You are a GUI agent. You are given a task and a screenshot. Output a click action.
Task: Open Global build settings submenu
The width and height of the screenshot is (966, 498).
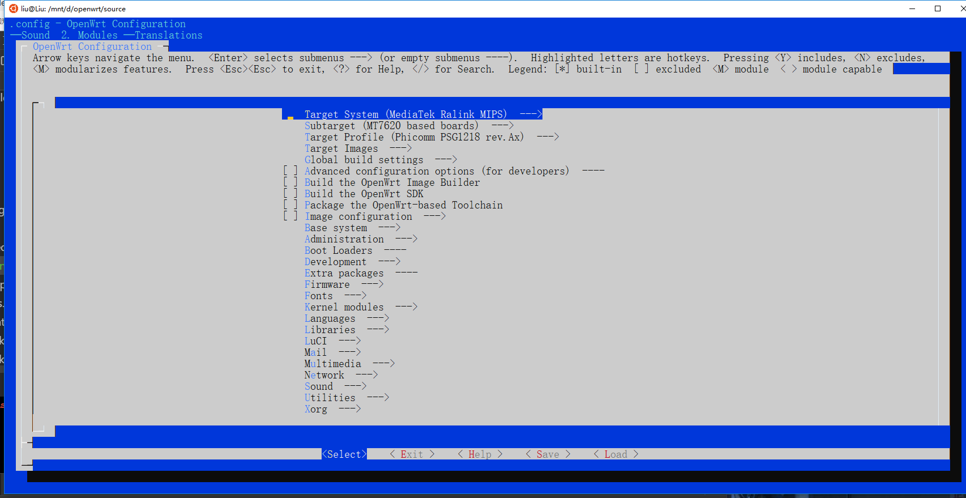pos(381,160)
